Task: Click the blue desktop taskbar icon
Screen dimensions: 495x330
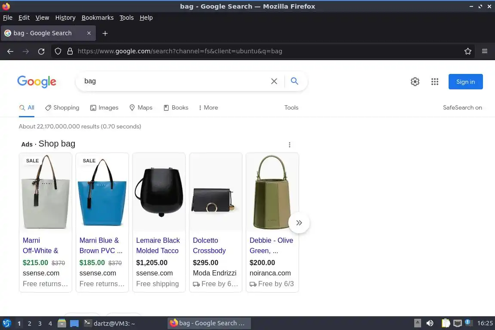Action: (74, 324)
